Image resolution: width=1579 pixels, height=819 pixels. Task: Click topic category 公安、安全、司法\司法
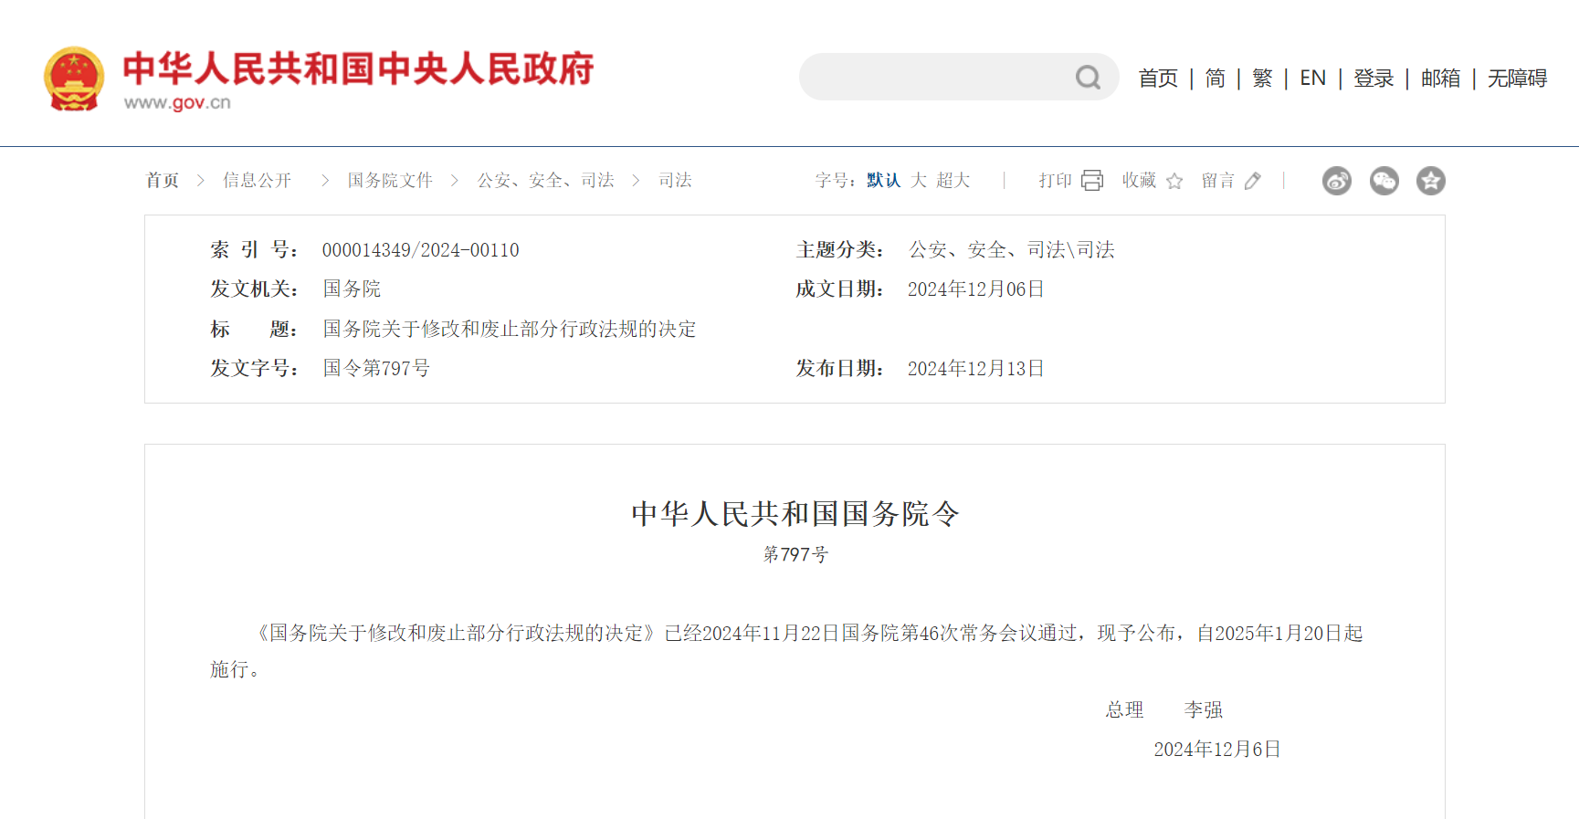[1011, 250]
